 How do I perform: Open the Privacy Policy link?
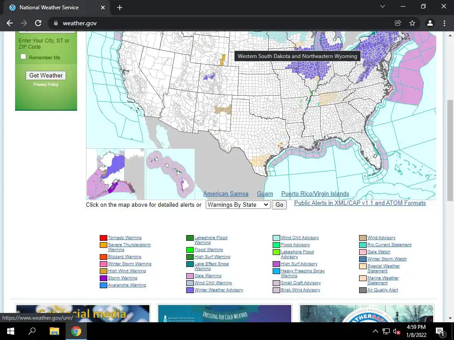[x=46, y=85]
